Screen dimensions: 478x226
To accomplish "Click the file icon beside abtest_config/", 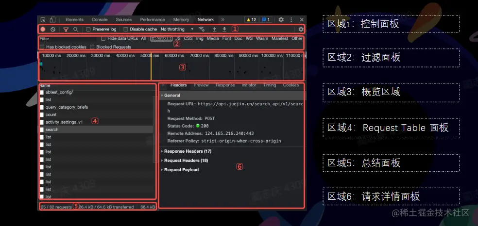I will pos(42,92).
